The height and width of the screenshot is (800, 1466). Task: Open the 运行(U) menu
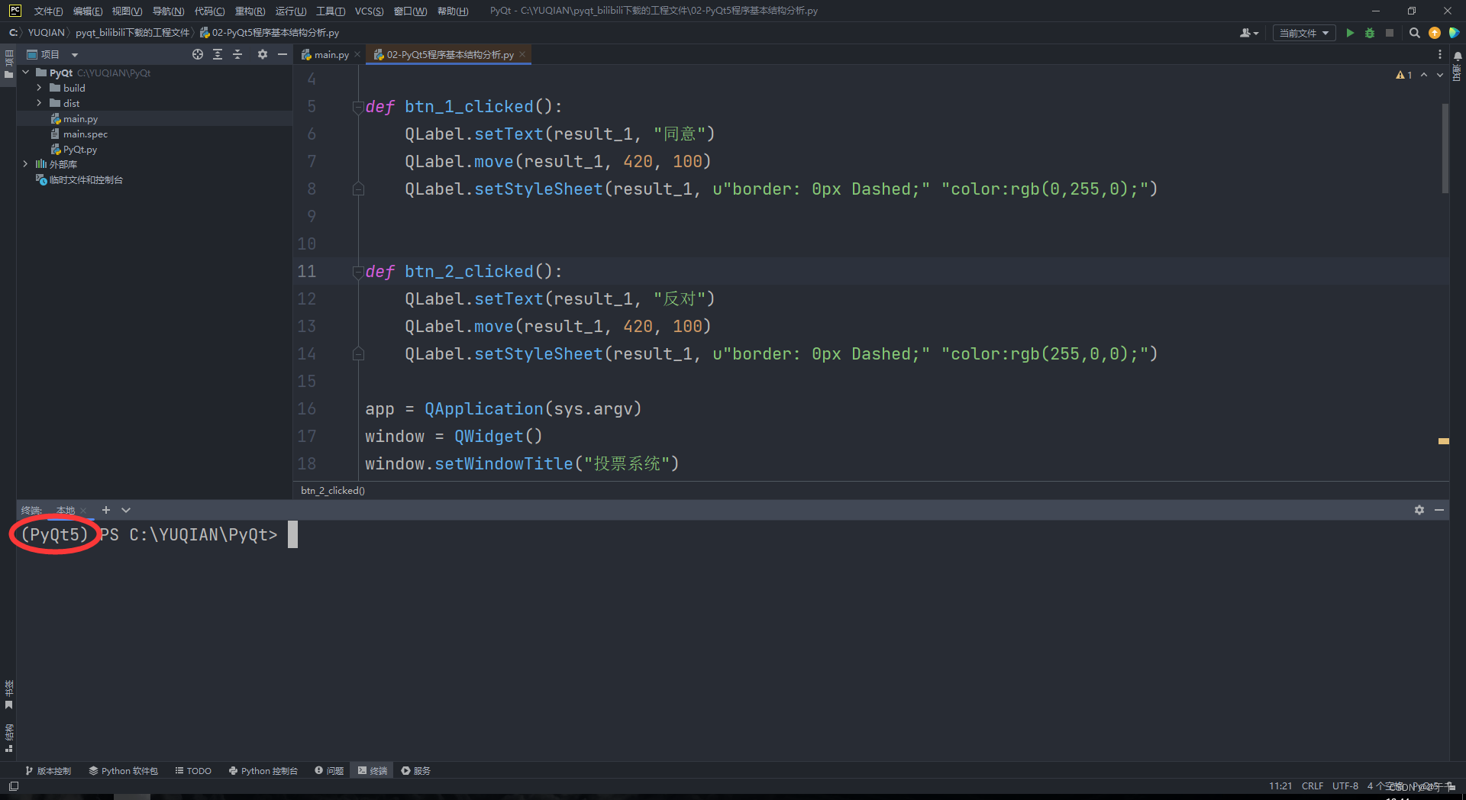pyautogui.click(x=291, y=11)
